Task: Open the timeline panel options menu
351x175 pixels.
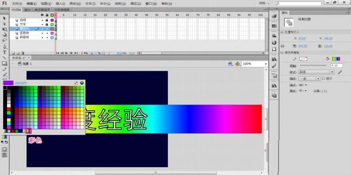Action: 266,10
